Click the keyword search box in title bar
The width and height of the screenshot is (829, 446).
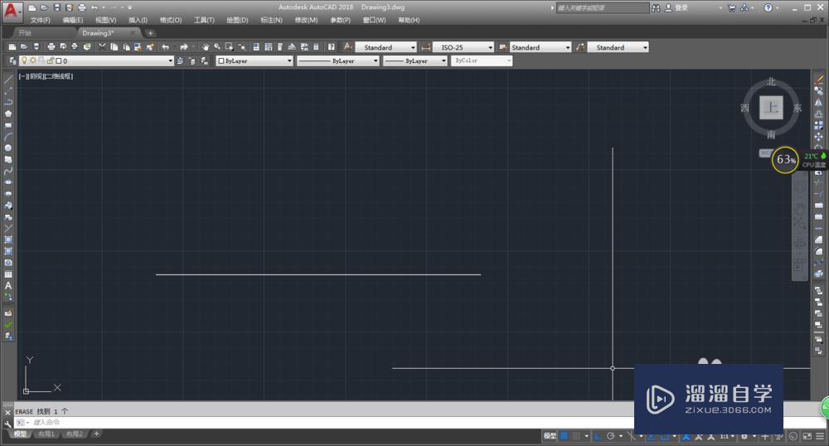point(603,7)
